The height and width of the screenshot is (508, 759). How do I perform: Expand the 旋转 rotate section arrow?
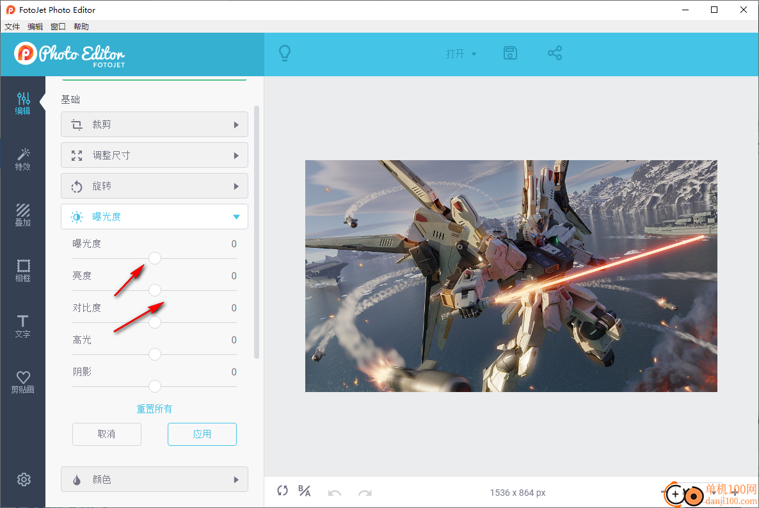pyautogui.click(x=236, y=186)
